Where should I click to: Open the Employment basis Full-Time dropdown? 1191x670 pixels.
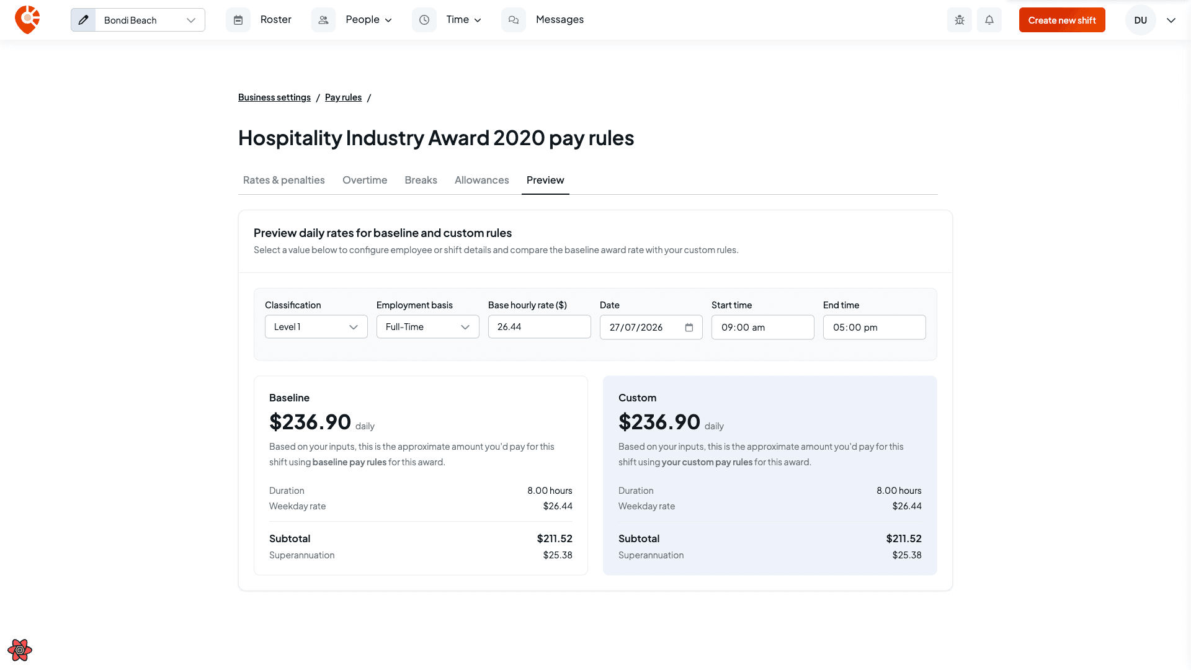(x=428, y=327)
